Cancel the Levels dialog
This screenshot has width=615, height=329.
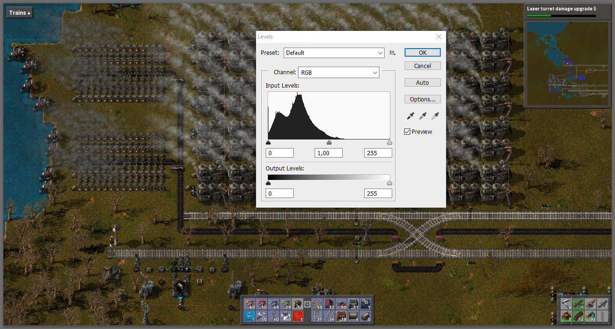(x=423, y=66)
